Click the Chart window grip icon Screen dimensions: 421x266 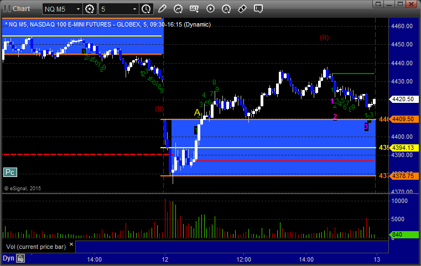click(x=7, y=9)
